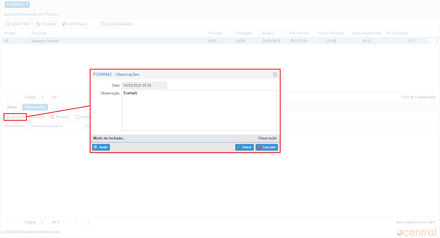Click the Pesquisar refresh button
The width and height of the screenshot is (440, 238).
coord(46,24)
